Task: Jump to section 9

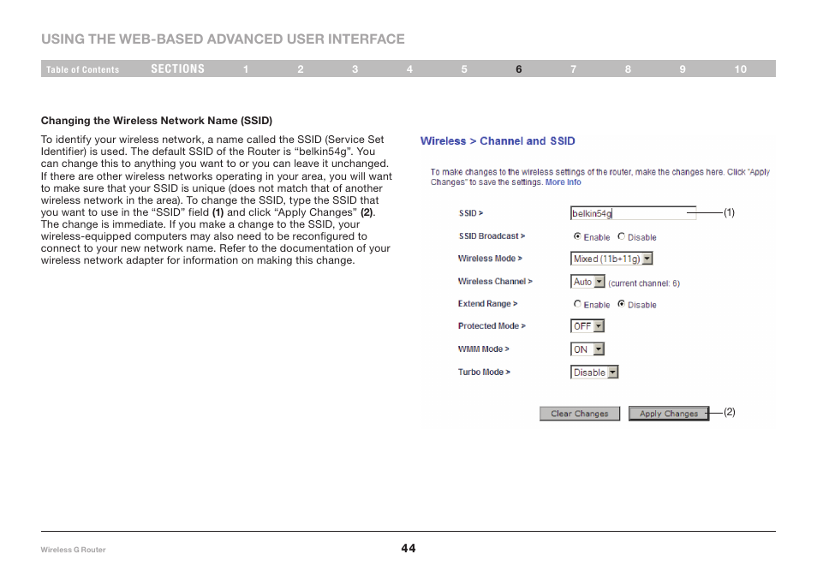Action: click(683, 69)
